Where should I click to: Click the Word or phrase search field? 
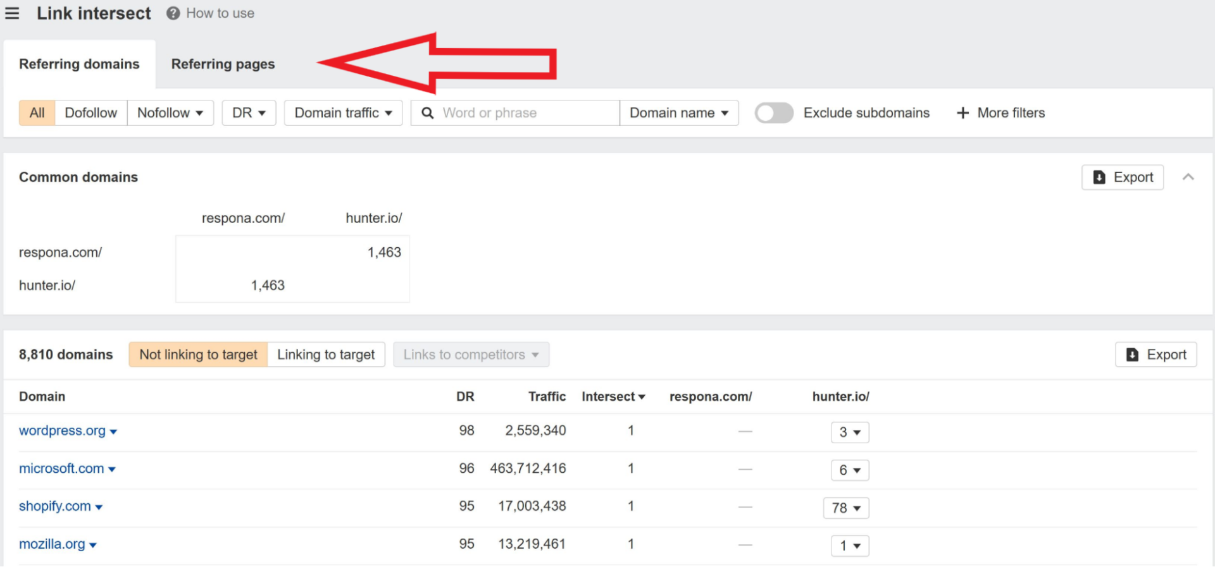515,113
